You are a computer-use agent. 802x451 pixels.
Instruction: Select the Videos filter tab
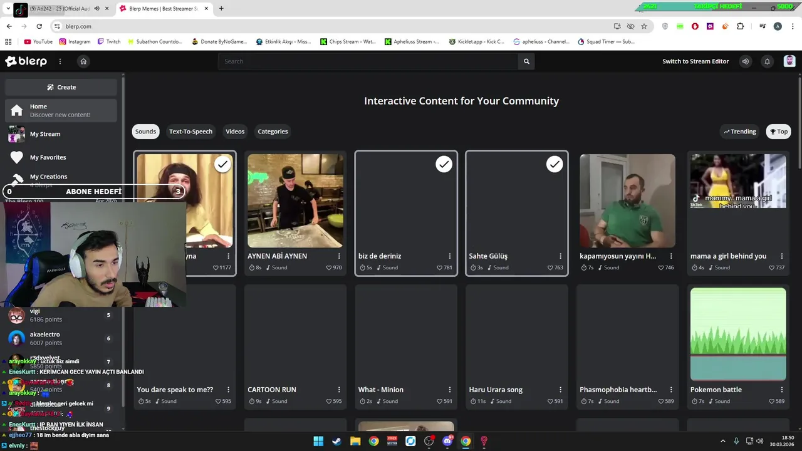click(235, 132)
